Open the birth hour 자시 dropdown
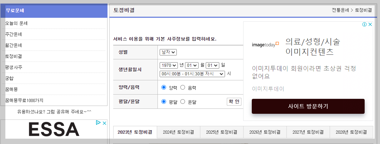This screenshot has height=144, width=380. pyautogui.click(x=192, y=74)
